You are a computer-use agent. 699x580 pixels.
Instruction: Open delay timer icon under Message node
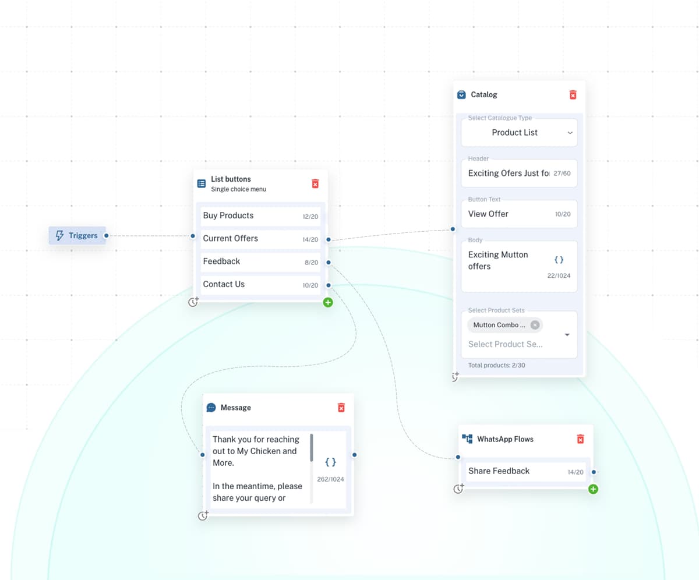pyautogui.click(x=203, y=515)
